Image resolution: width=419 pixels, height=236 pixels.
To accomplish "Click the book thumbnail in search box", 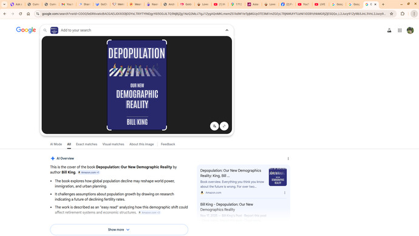I will coord(54,30).
